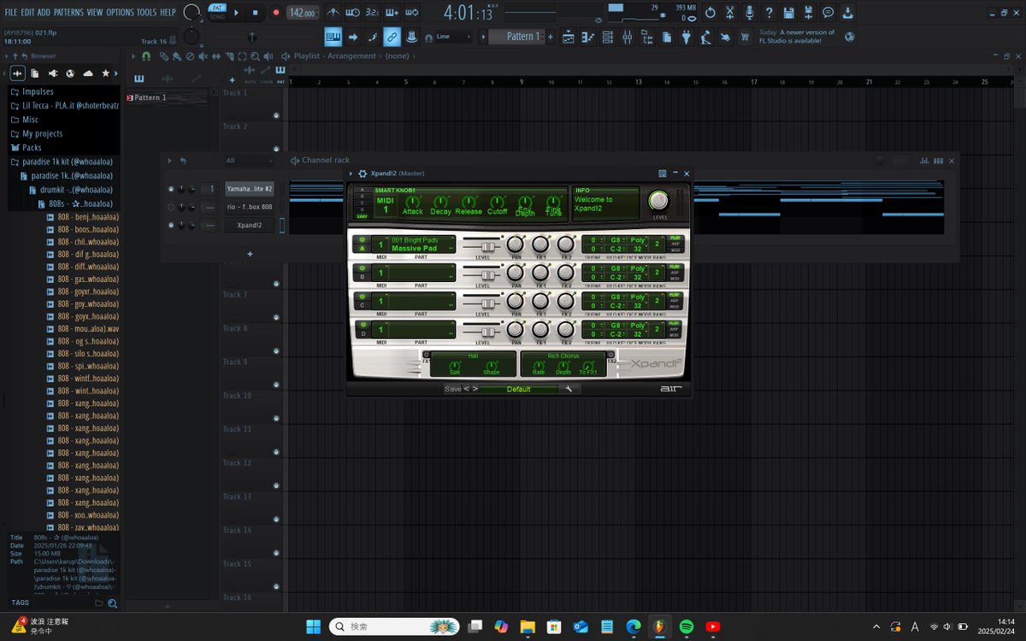Arm recording with the record button
This screenshot has height=641, width=1026.
[x=275, y=13]
